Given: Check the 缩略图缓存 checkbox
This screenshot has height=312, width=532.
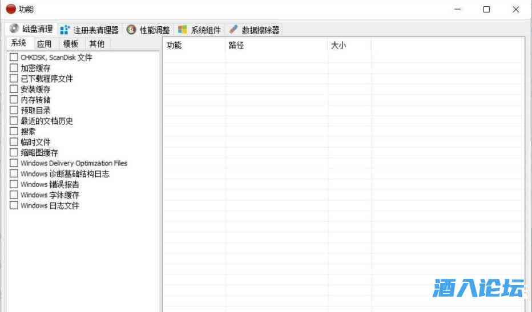Looking at the screenshot, I should click(14, 152).
